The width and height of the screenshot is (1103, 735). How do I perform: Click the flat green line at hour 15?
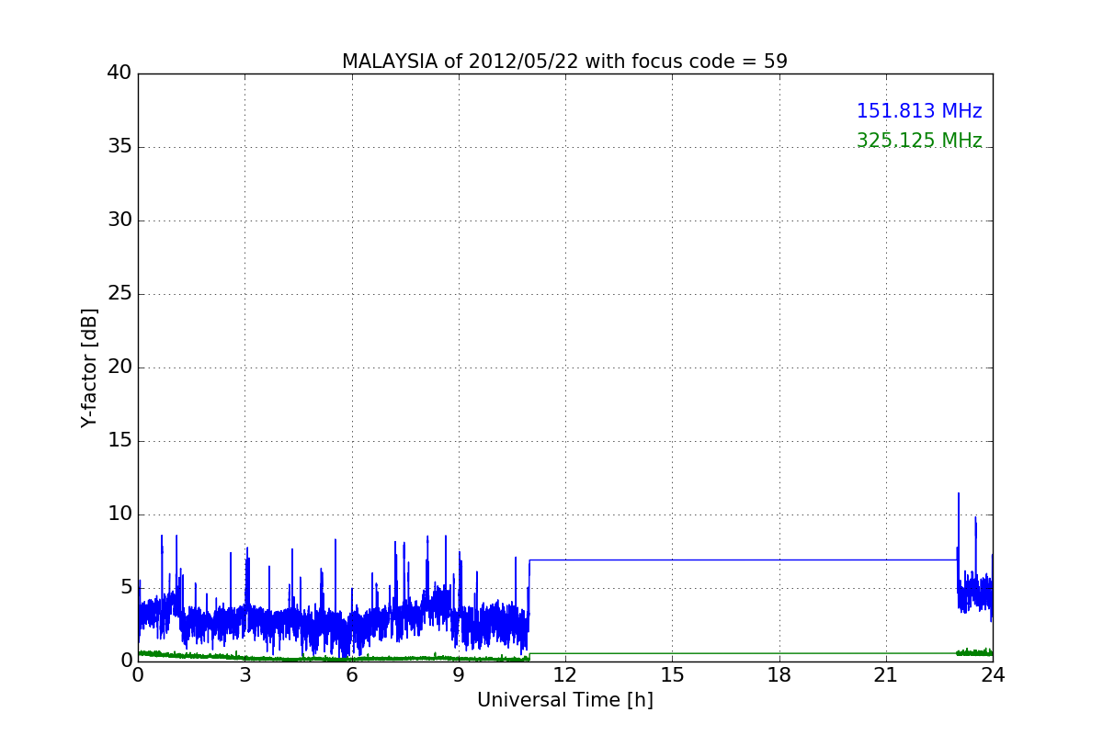[672, 653]
